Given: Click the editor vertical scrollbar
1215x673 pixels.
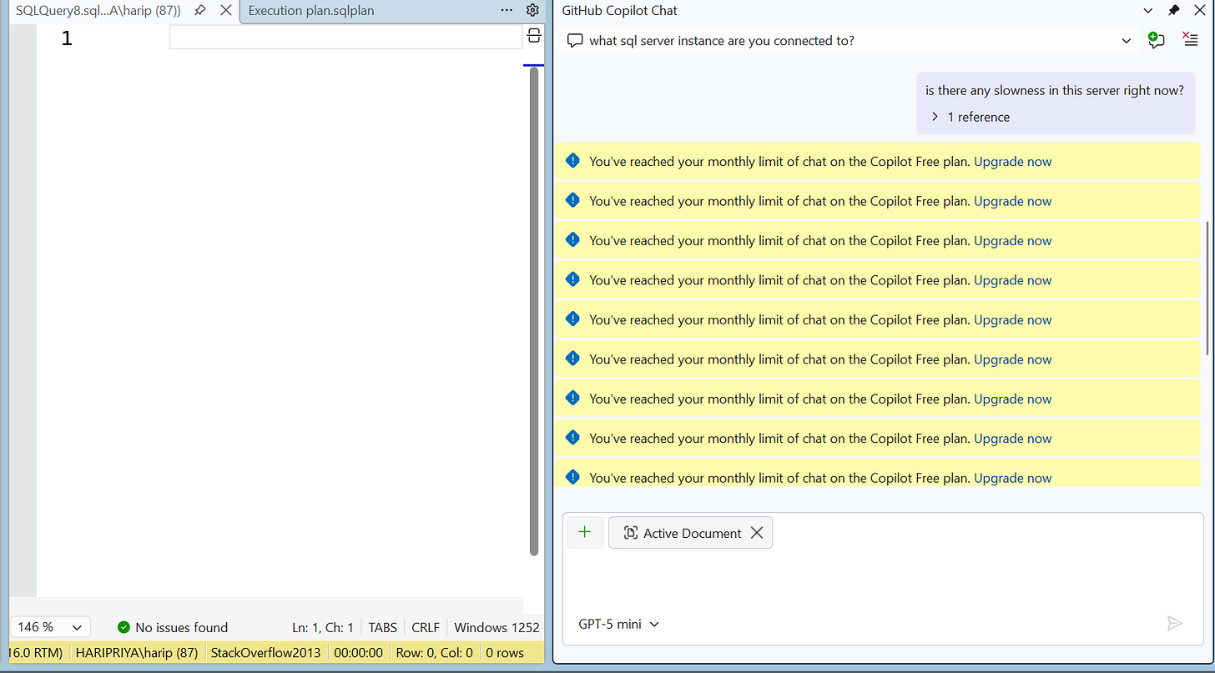Looking at the screenshot, I should 534,311.
